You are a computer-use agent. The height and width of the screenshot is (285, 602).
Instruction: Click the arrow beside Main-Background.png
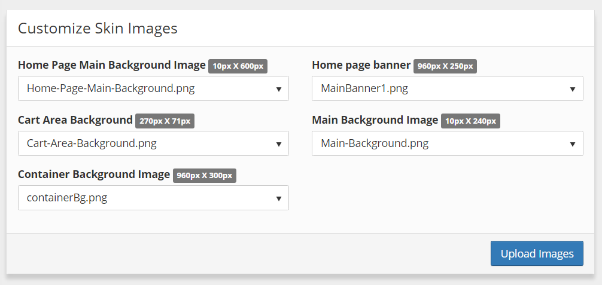[573, 144]
